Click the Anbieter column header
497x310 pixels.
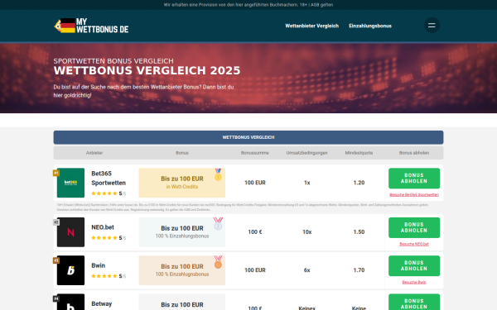point(94,153)
